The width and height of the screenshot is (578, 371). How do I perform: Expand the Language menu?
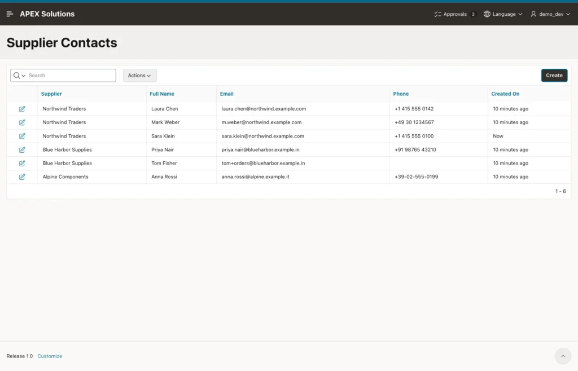tap(503, 14)
